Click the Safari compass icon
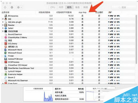Screen dimensions: 138x103 pos(6,28)
